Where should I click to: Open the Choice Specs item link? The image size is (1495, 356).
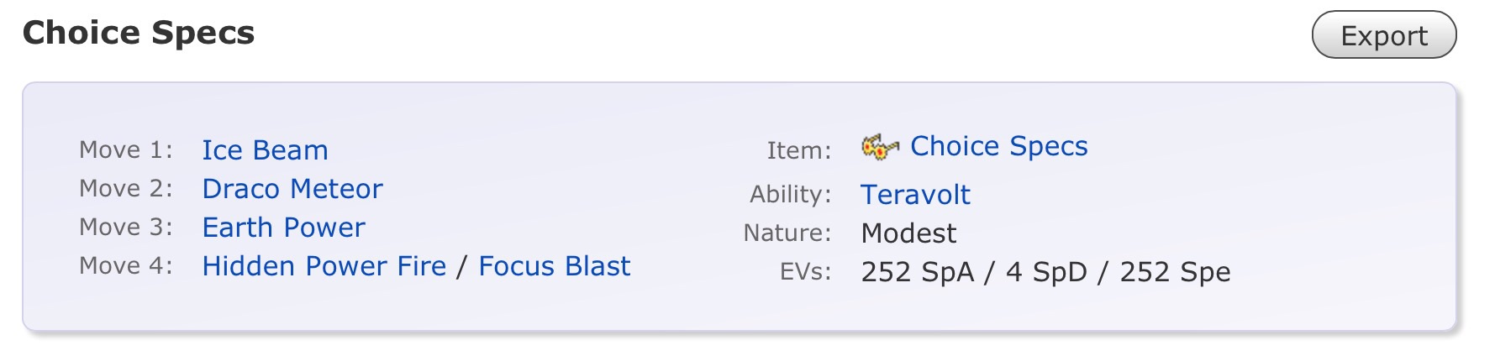(998, 146)
